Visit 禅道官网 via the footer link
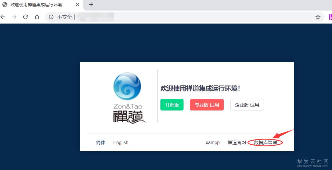The height and width of the screenshot is (170, 332). tap(237, 142)
